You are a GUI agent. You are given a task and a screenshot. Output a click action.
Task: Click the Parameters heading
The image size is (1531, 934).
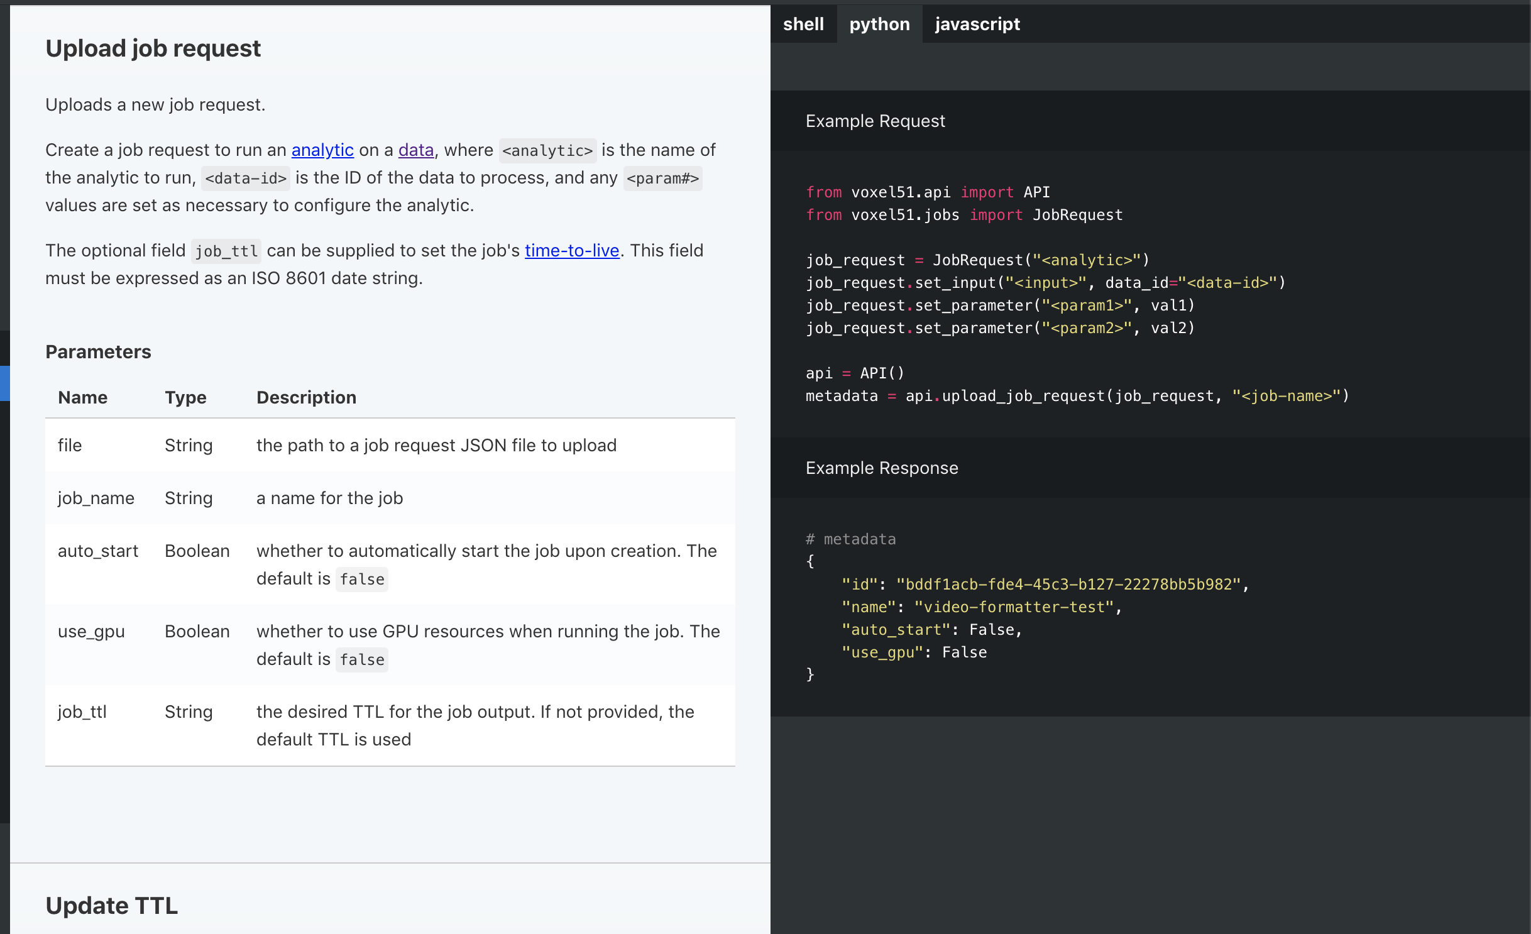pyautogui.click(x=98, y=351)
